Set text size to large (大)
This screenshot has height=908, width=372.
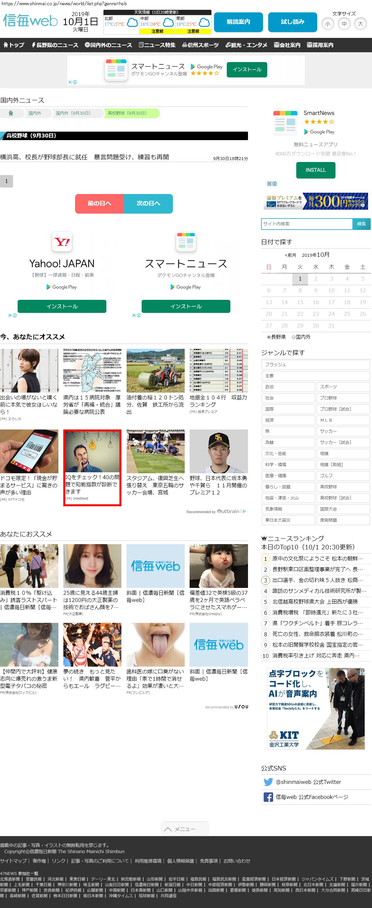[x=360, y=24]
